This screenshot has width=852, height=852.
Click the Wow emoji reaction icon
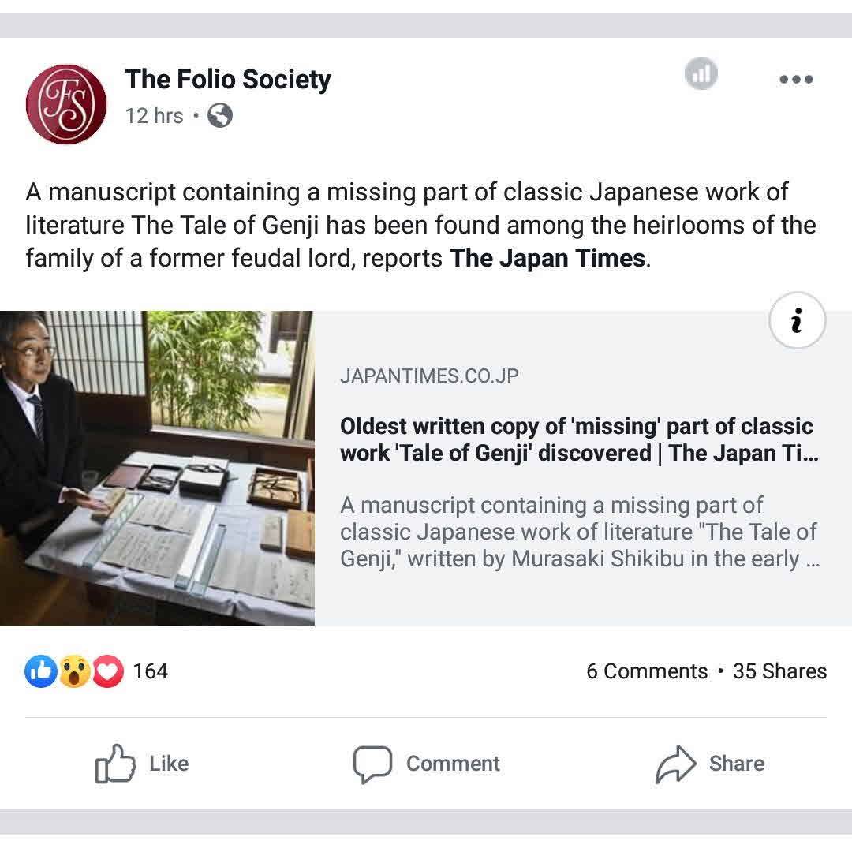pos(75,671)
